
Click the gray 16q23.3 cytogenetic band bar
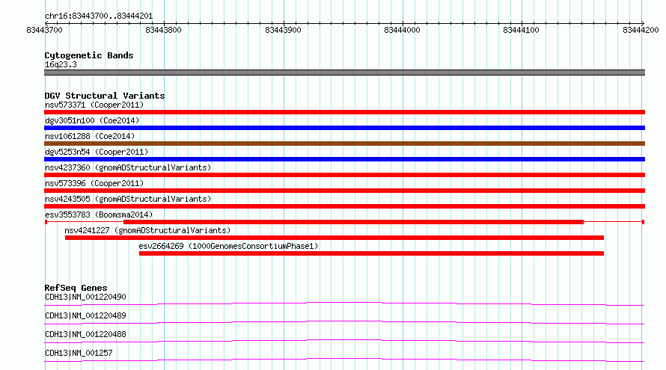(x=344, y=73)
